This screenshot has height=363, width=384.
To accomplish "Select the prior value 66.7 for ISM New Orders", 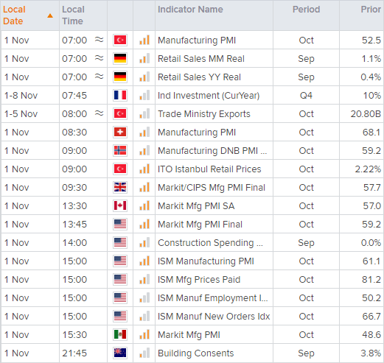I will click(371, 316).
